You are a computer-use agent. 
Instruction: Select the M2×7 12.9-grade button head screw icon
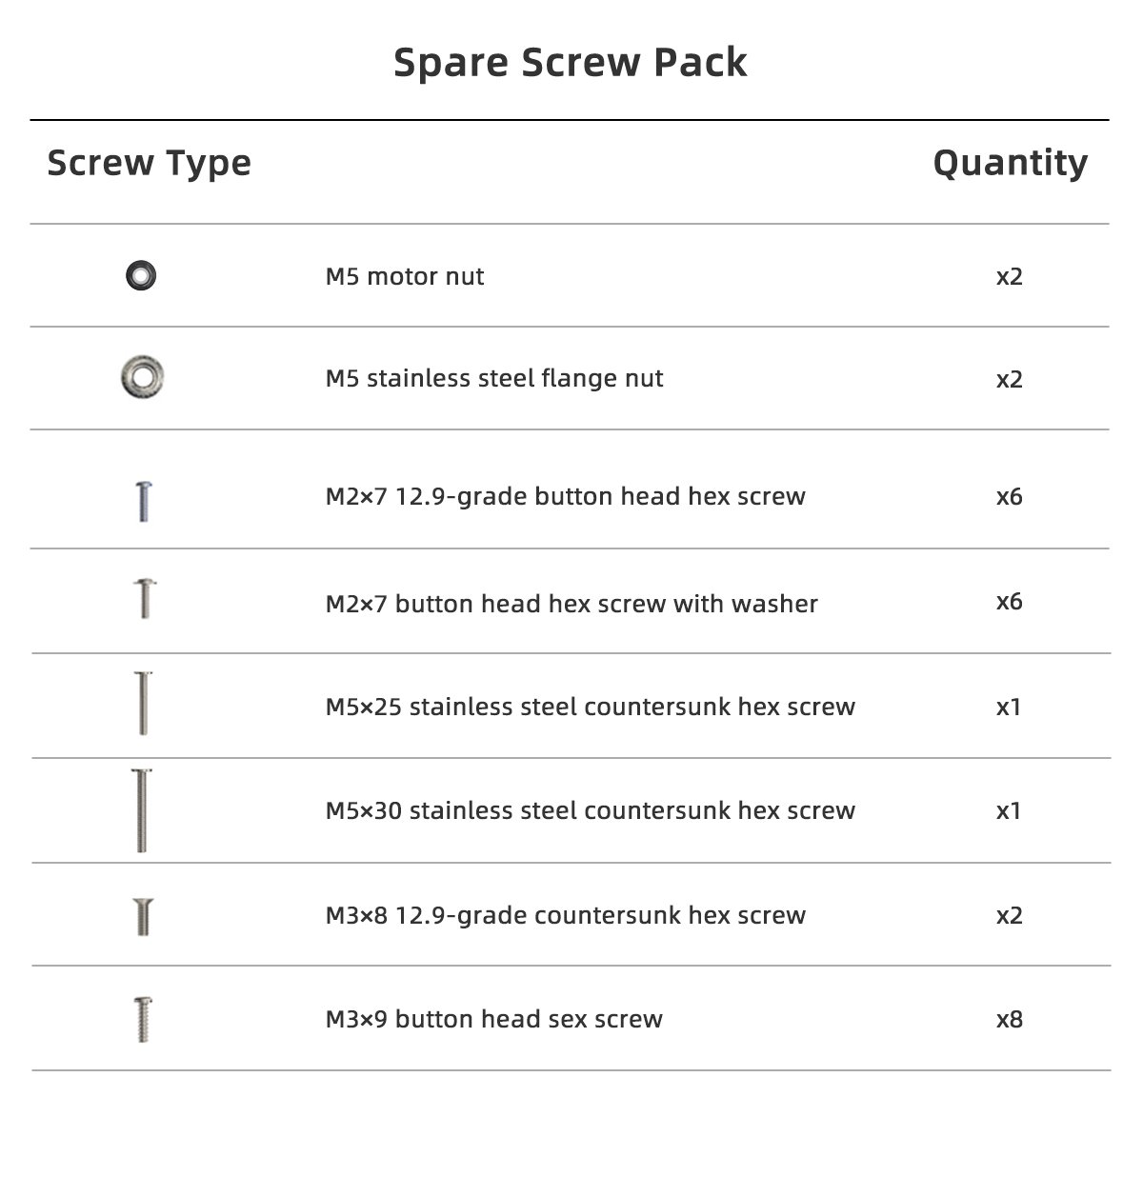pyautogui.click(x=143, y=501)
